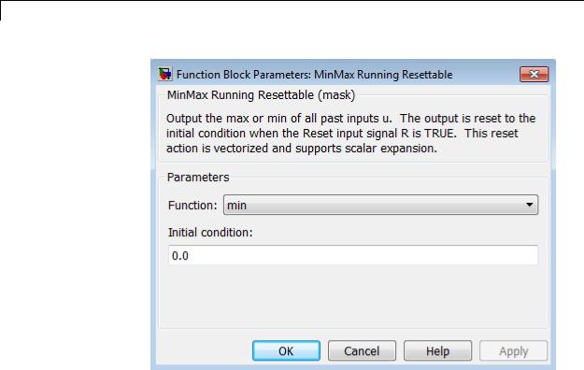Click the block description paragraph text

click(350, 133)
